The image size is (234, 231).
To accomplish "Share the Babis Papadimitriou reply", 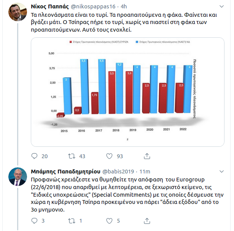I will (x=147, y=221).
